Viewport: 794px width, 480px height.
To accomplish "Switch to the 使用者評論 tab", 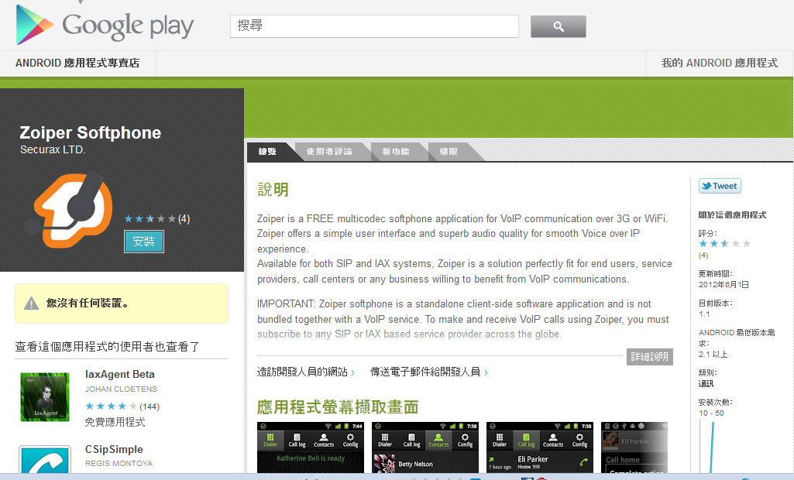I will 329,152.
